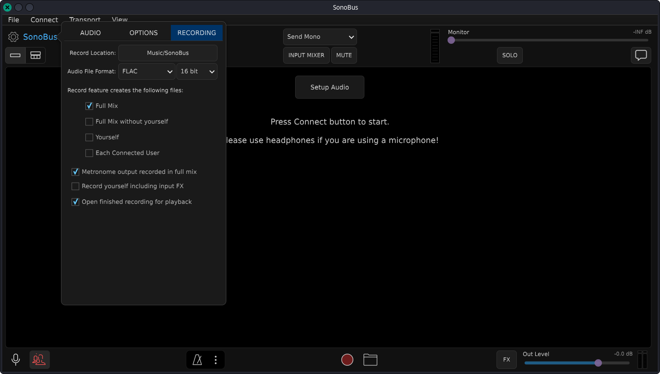This screenshot has height=374, width=660.
Task: Check the Yourself recording option
Action: coord(89,137)
